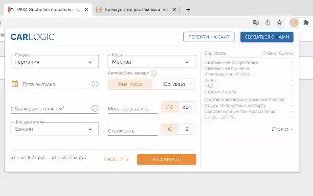This screenshot has height=196, width=313.
Task: Click the Таможенное оформление row
Action: [x=248, y=62]
